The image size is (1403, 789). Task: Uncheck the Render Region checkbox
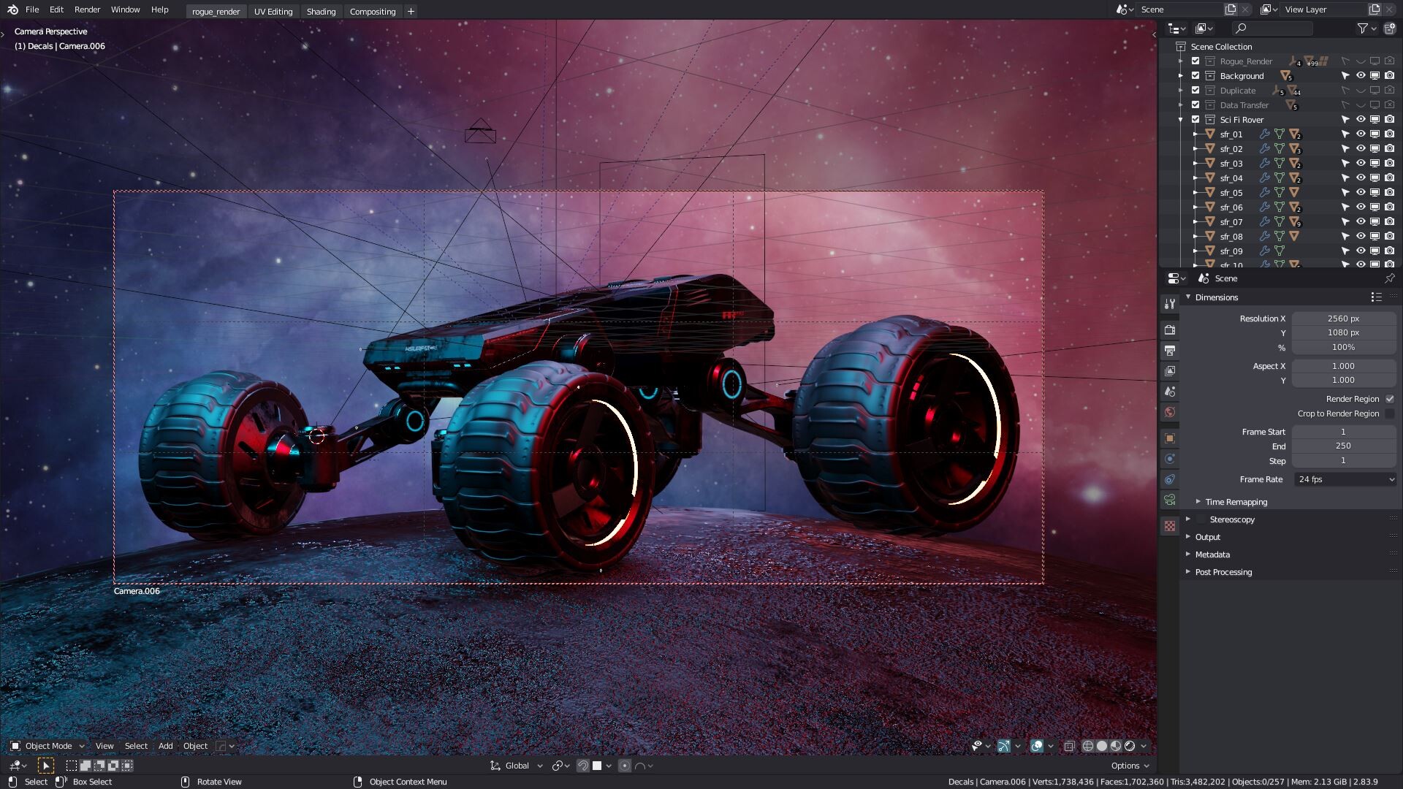point(1389,399)
